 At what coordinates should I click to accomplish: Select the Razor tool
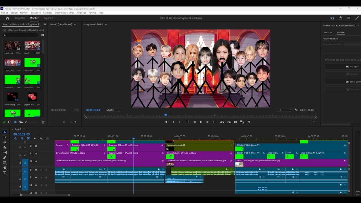point(5,147)
